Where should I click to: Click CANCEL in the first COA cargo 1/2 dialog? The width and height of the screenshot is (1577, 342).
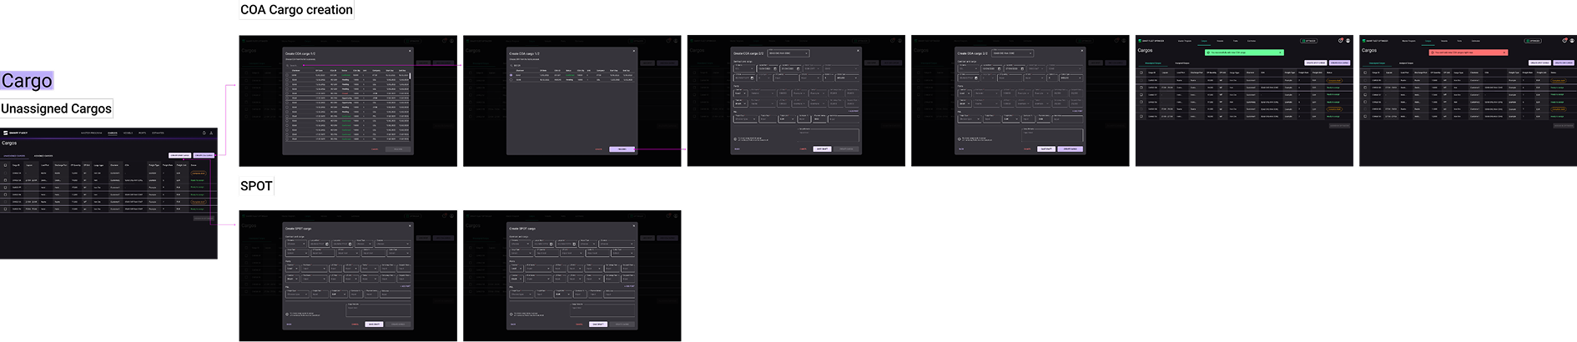click(375, 149)
